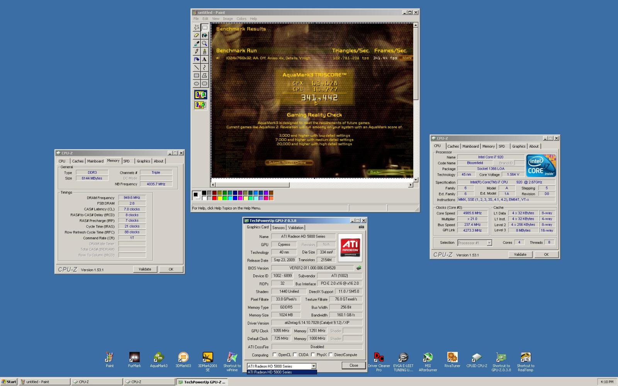
Task: Select the RivaTuner desktop icon
Action: click(x=452, y=359)
